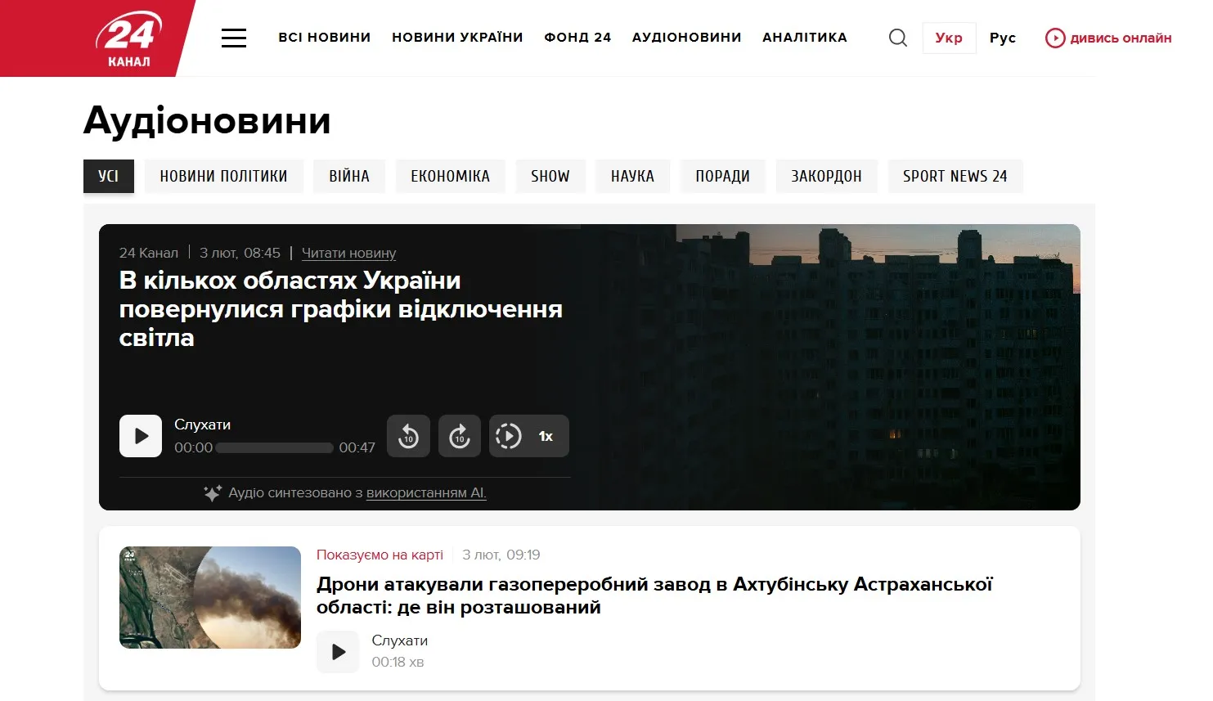Switch language to Рус
This screenshot has width=1213, height=701.
coord(1002,38)
